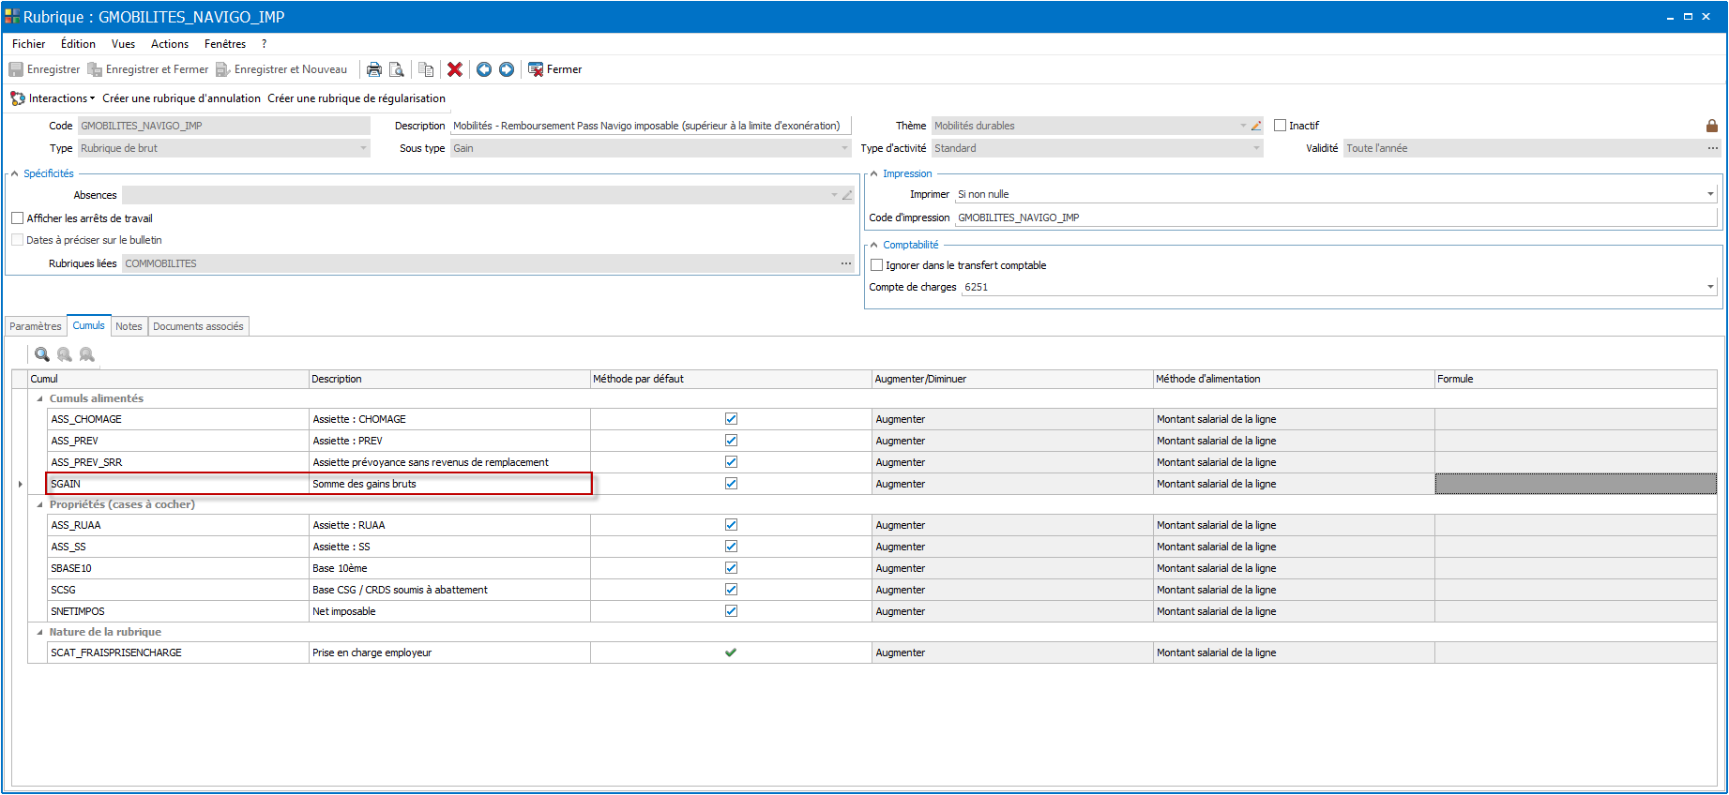This screenshot has height=795, width=1729.
Task: Open the Thème dropdown arrow
Action: (x=1244, y=126)
